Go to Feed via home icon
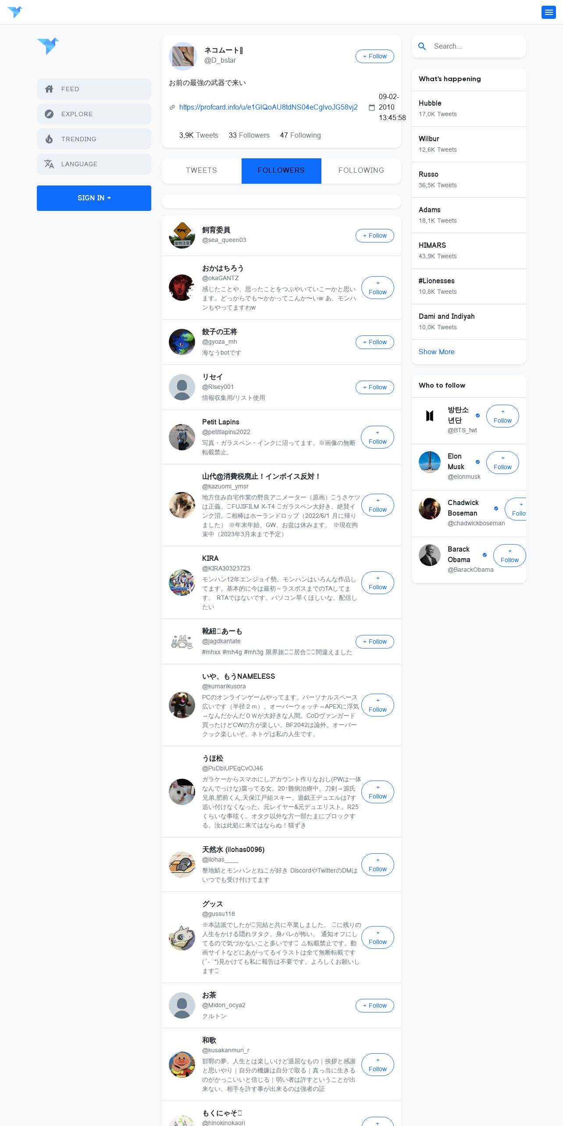Viewport: 563px width, 1126px height. [49, 89]
